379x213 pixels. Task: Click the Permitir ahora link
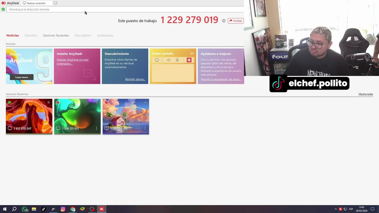[135, 79]
